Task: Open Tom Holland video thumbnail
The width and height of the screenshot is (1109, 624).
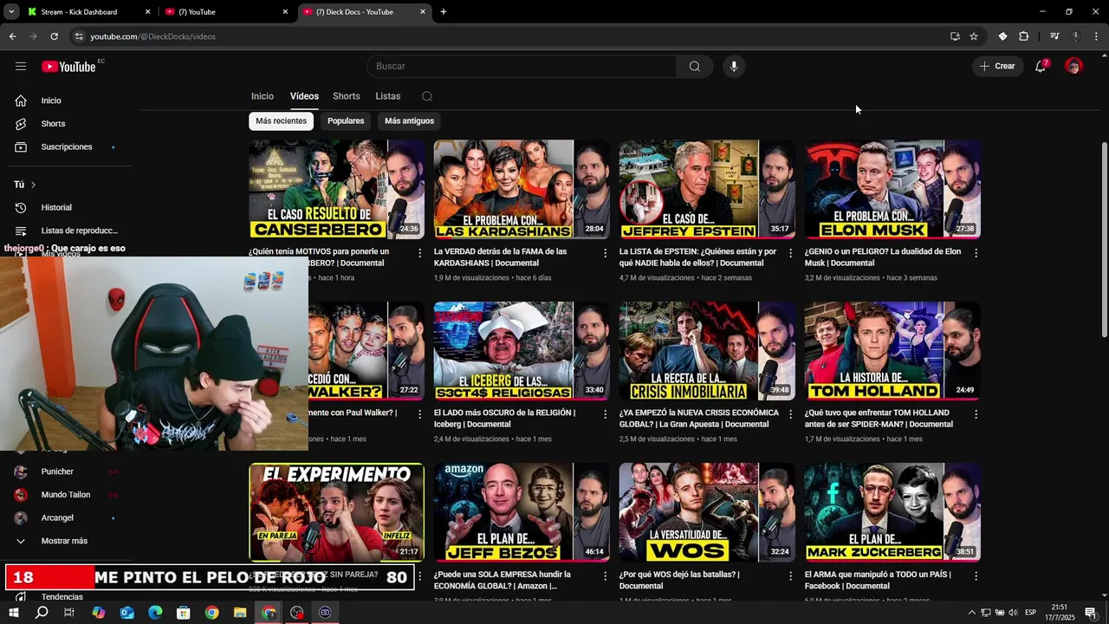Action: tap(892, 350)
